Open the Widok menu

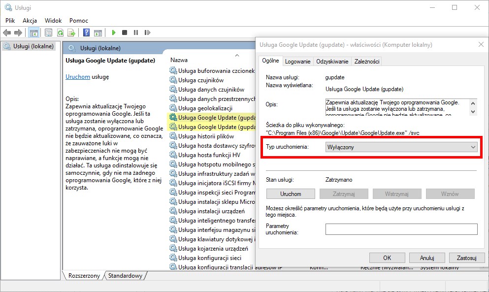coord(53,21)
